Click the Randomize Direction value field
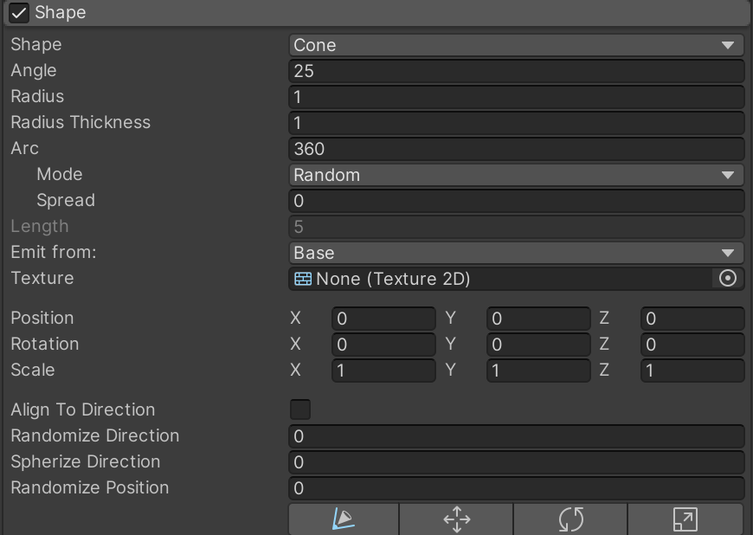753x535 pixels. pyautogui.click(x=516, y=436)
